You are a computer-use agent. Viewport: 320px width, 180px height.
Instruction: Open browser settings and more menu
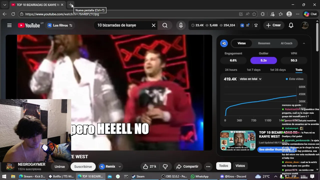[297, 14]
